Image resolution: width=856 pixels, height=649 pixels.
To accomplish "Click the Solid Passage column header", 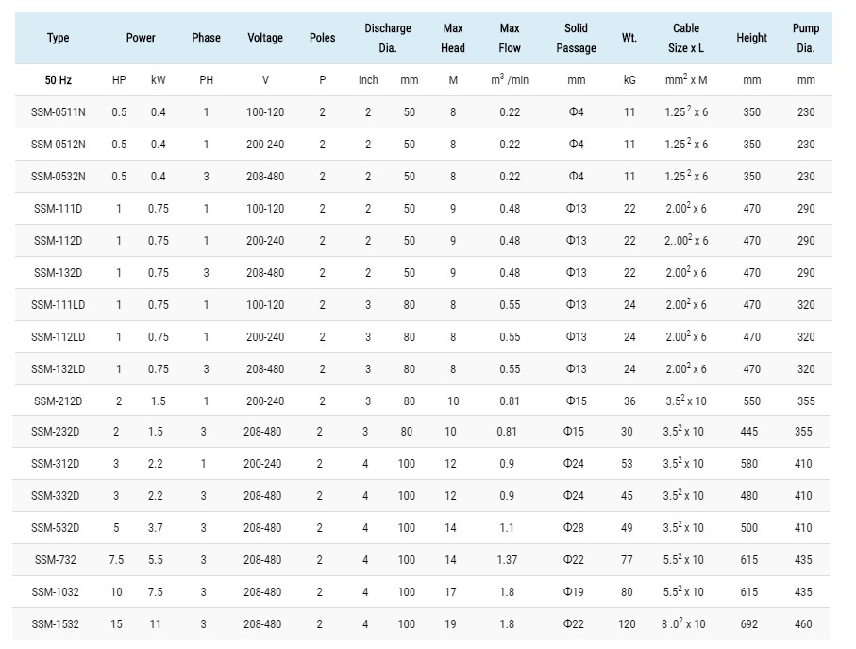I will pos(576,38).
